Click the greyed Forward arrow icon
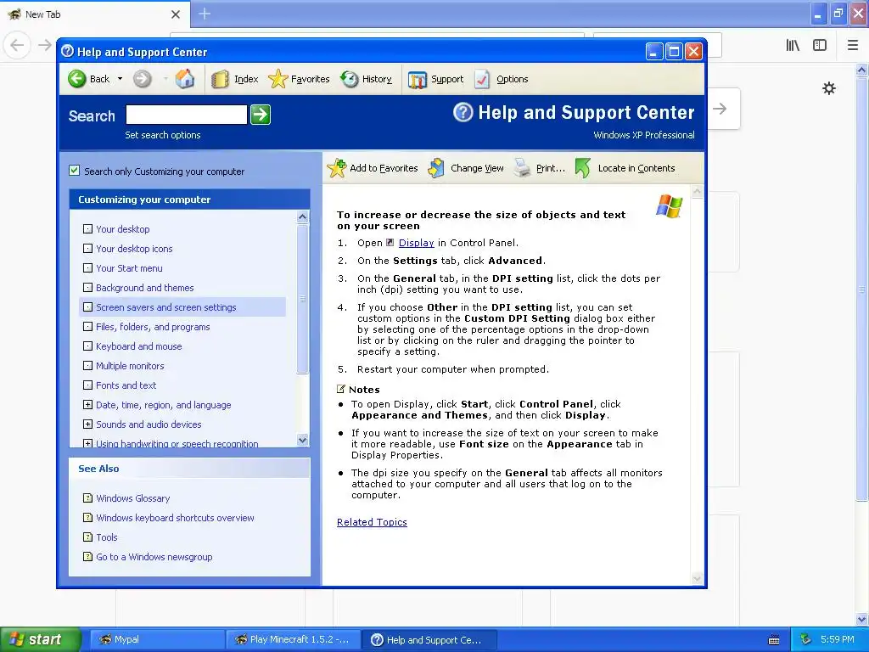869x652 pixels. (142, 79)
